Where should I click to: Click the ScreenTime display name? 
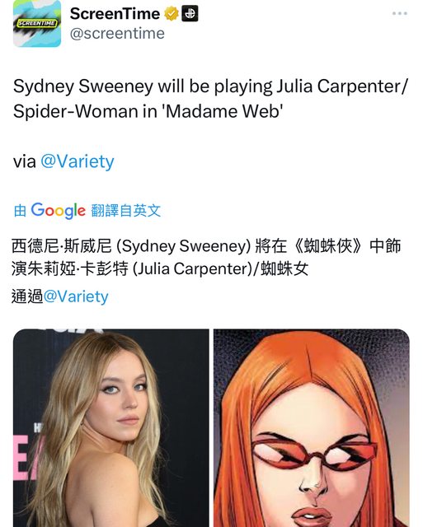[x=115, y=14]
